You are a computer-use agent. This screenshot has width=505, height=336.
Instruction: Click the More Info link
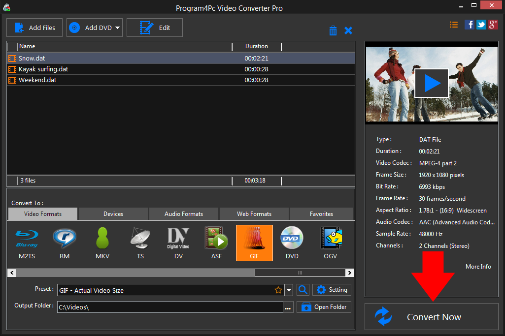pos(478,267)
